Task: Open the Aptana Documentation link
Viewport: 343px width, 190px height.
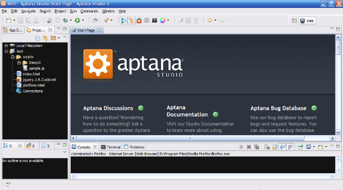Action: pos(187,111)
